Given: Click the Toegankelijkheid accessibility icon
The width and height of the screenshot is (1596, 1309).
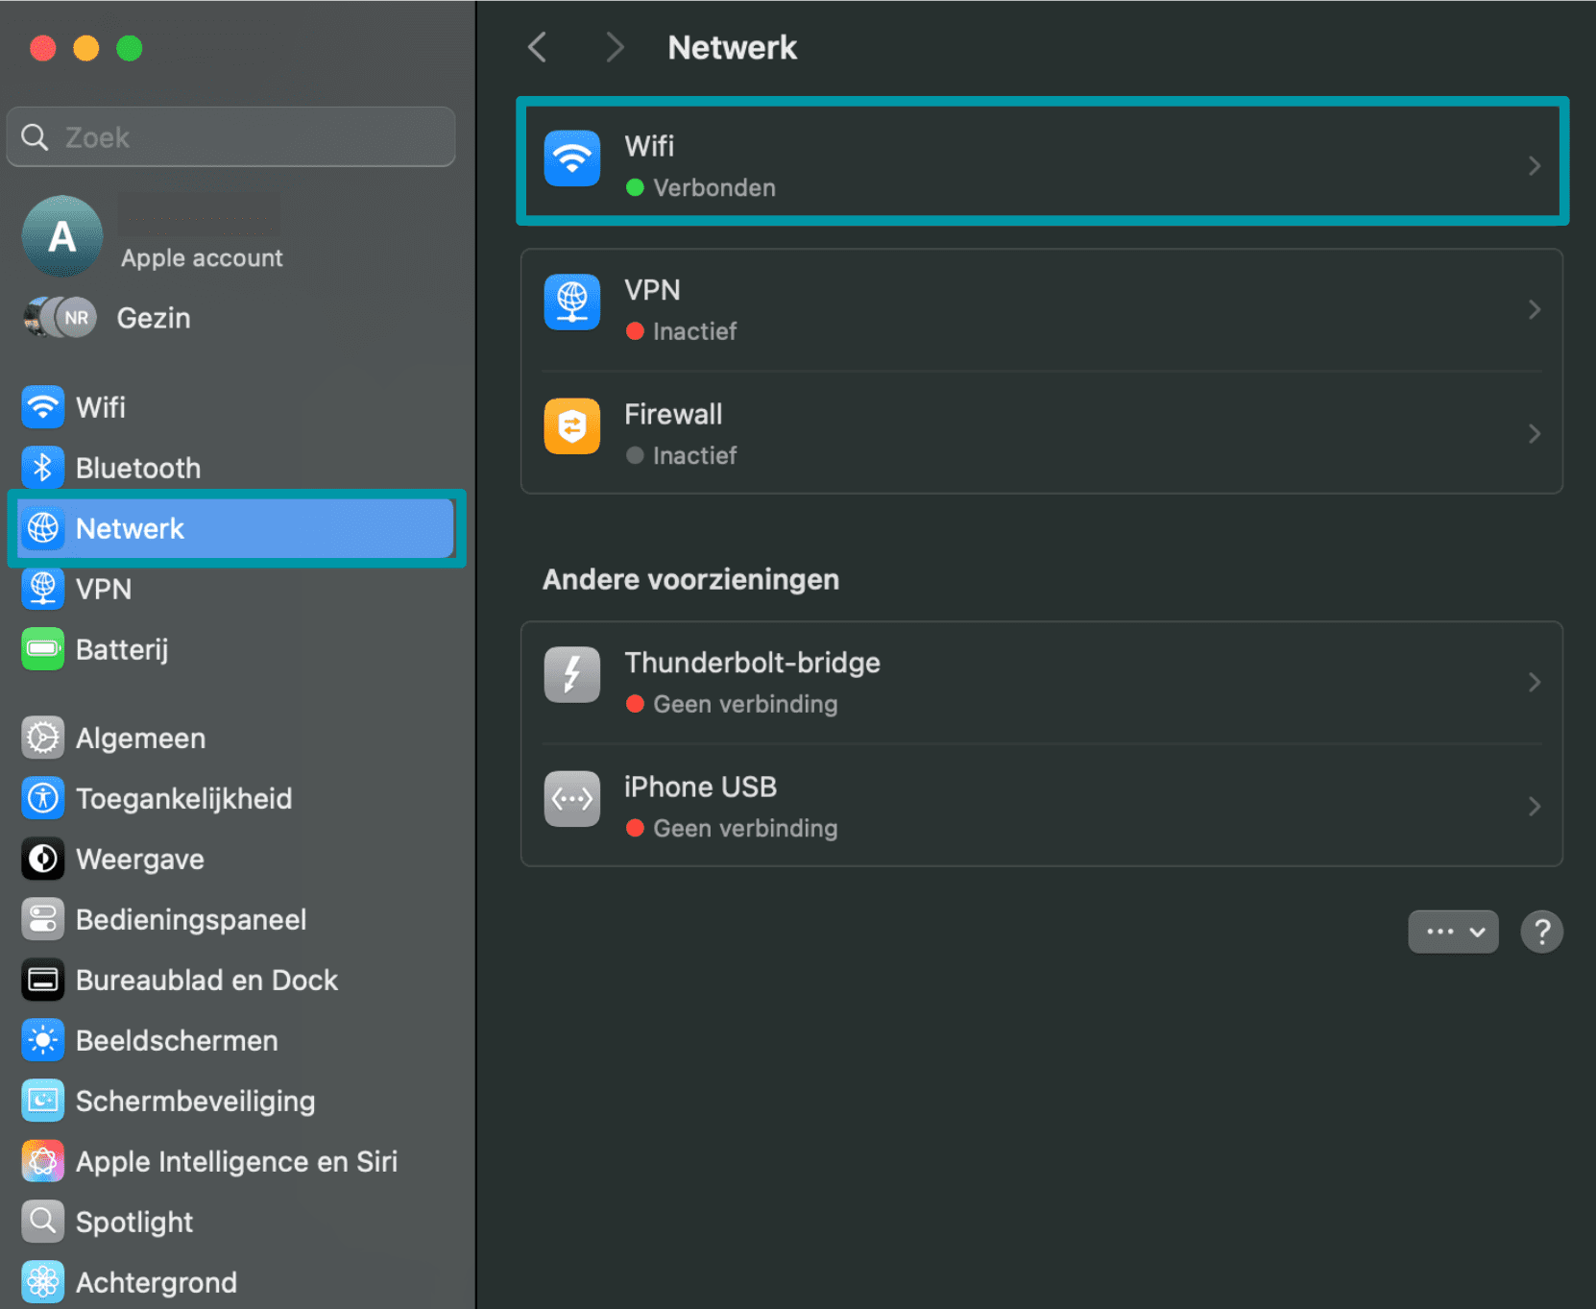Looking at the screenshot, I should click(42, 798).
